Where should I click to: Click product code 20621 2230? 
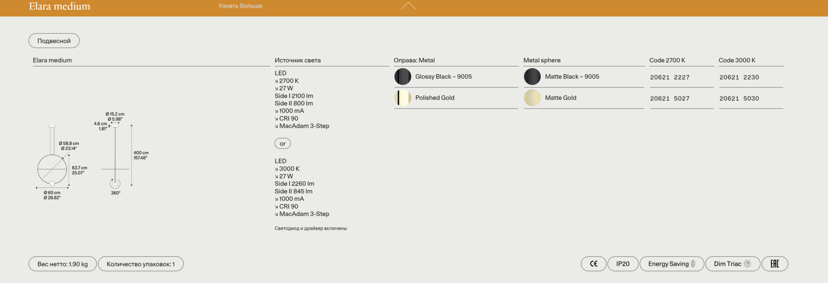pyautogui.click(x=739, y=78)
